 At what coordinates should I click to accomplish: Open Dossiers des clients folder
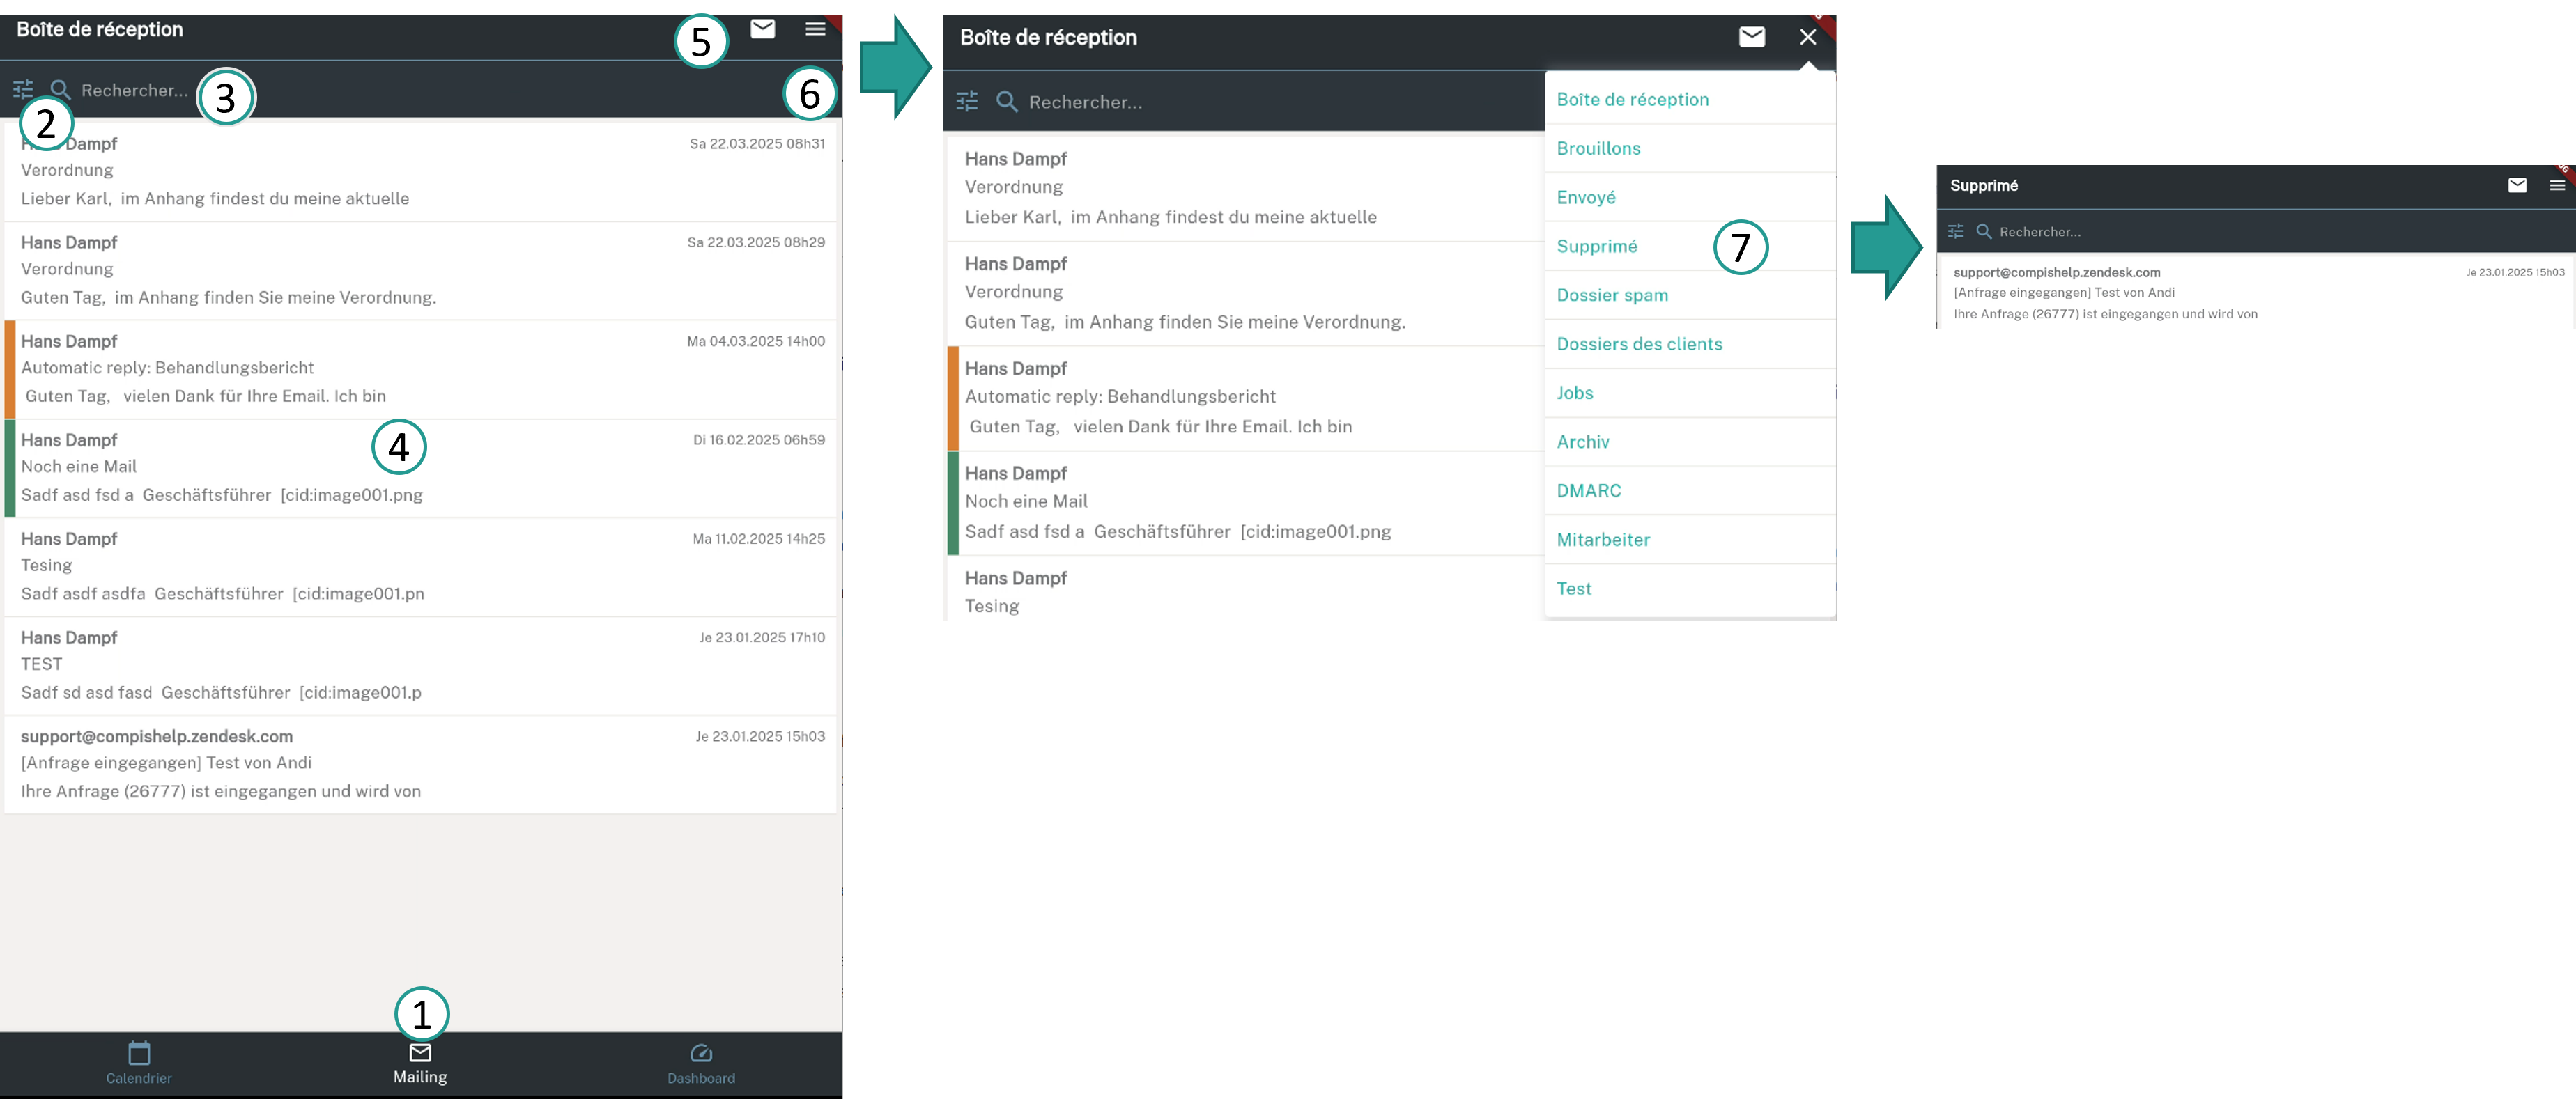click(x=1639, y=343)
